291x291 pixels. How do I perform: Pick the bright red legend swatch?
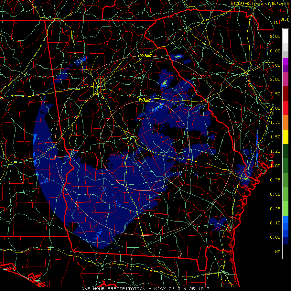[286, 108]
